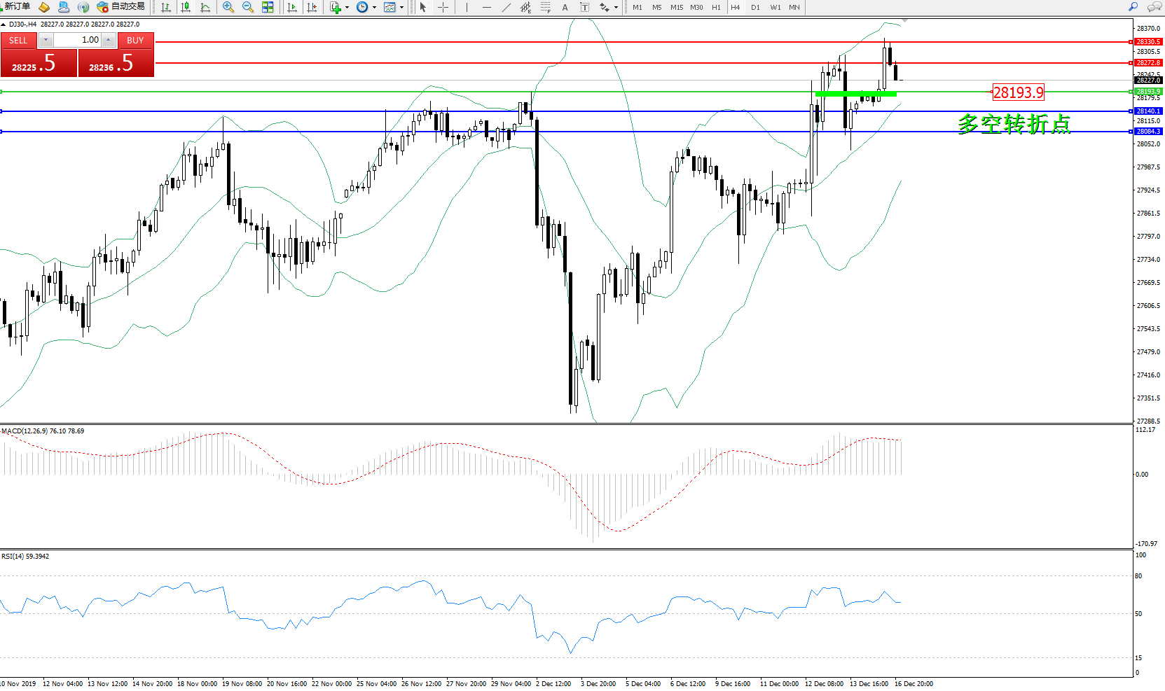Select the crosshair cursor tool
The height and width of the screenshot is (691, 1165).
(443, 7)
